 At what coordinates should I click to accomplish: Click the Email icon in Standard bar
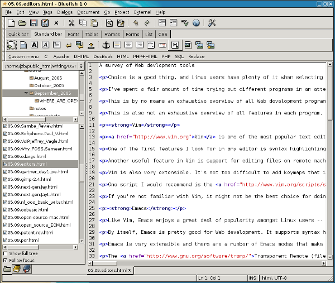(x=162, y=45)
